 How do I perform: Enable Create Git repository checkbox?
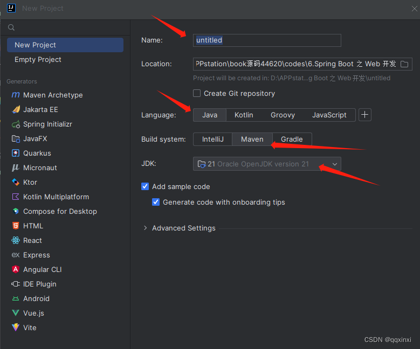click(x=197, y=94)
